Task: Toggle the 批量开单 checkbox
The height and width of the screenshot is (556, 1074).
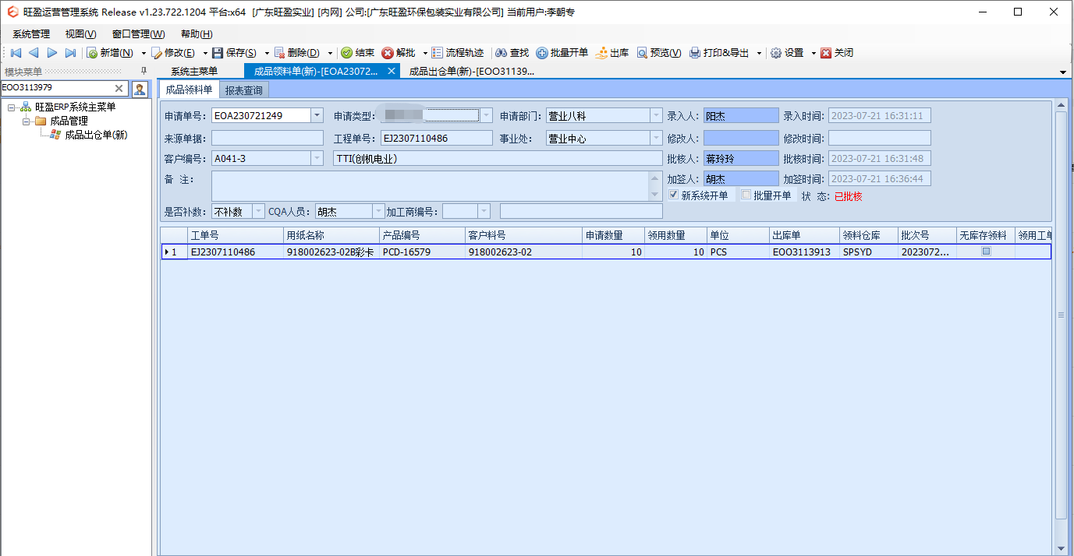Action: pyautogui.click(x=746, y=195)
